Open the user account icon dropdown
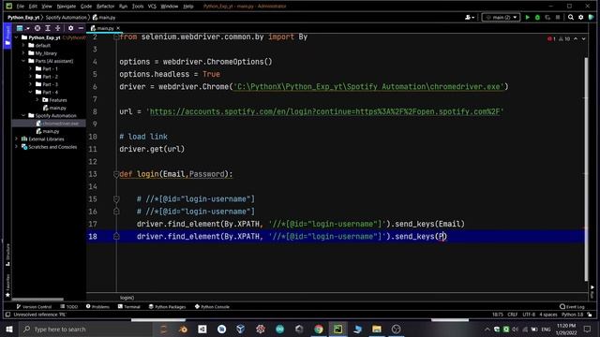Viewport: 600px width, 337px height. click(470, 17)
